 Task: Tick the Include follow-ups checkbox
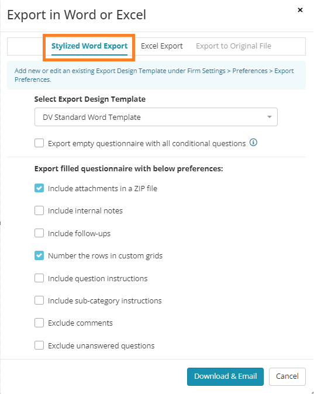[x=39, y=233]
